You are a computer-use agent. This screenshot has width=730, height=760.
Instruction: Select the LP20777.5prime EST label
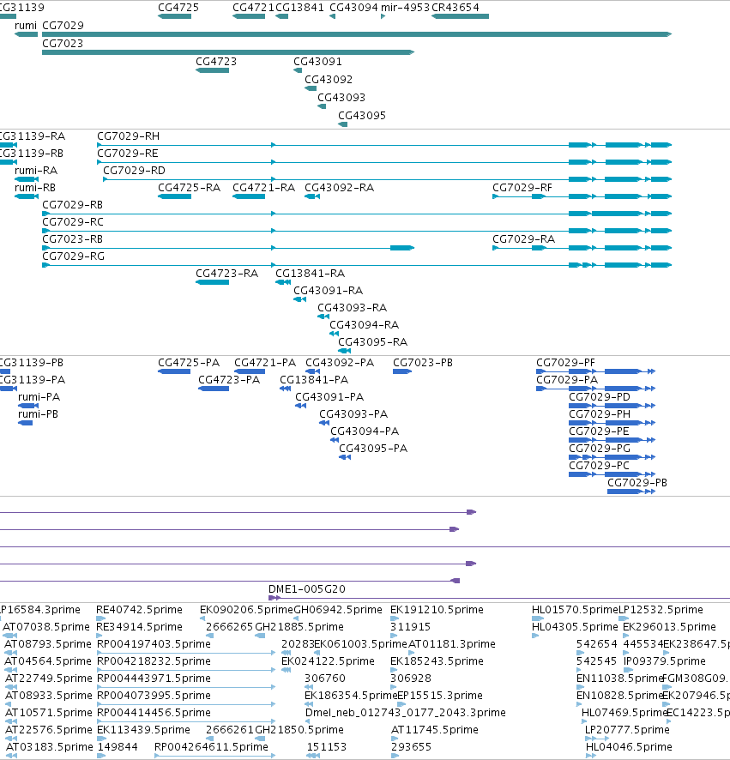point(627,729)
